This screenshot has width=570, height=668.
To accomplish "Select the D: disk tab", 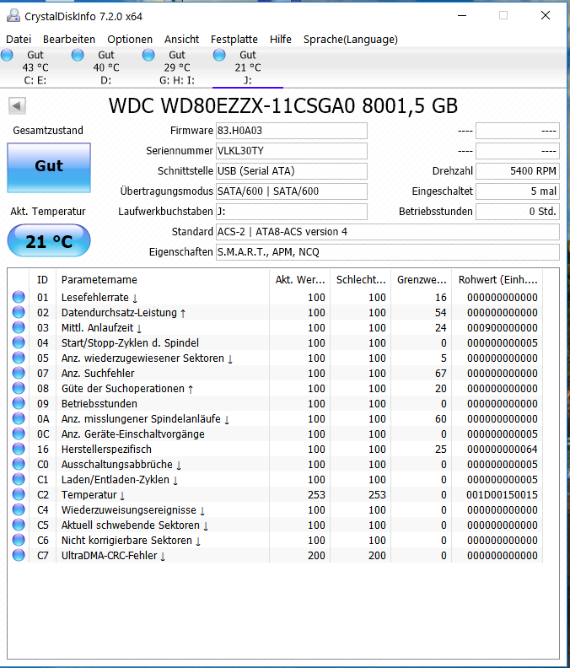I will click(x=106, y=67).
